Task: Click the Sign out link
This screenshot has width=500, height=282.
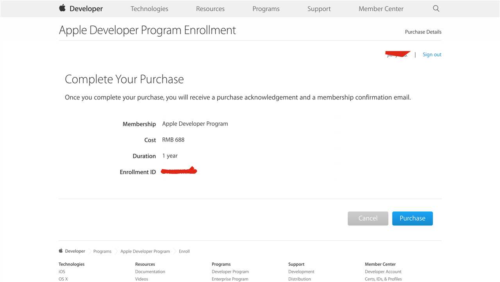Action: [x=432, y=55]
